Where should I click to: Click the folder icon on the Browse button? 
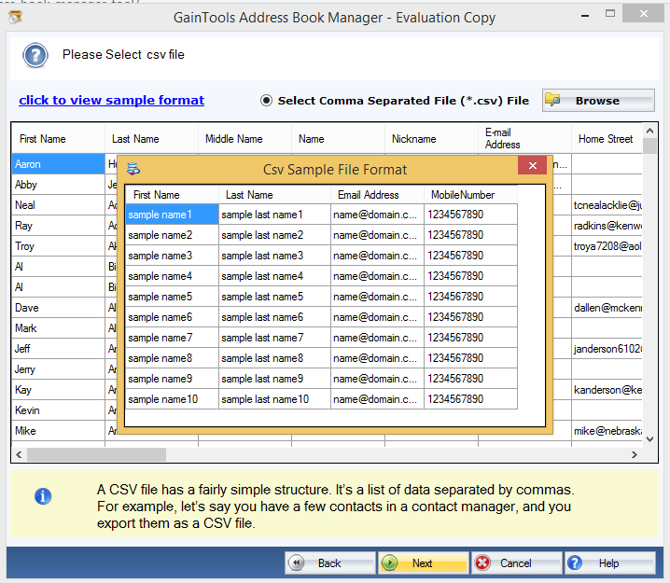tap(552, 100)
